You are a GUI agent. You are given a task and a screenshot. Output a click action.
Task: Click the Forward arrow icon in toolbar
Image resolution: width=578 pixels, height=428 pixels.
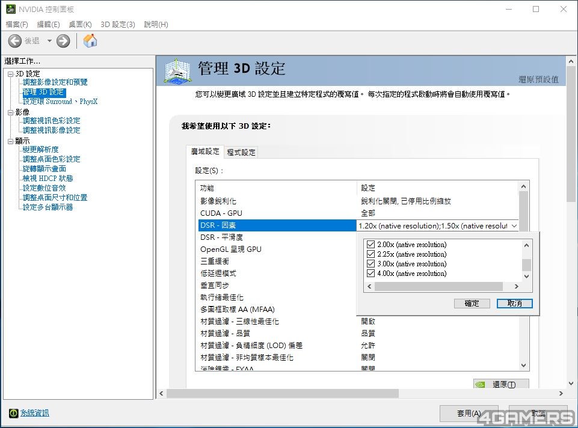(x=63, y=41)
